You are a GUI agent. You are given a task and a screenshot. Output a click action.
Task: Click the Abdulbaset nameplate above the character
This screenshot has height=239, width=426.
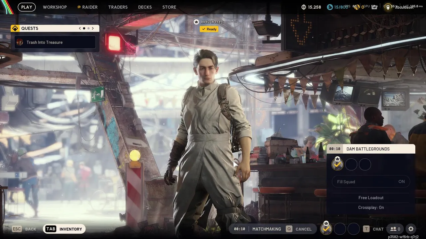click(212, 22)
